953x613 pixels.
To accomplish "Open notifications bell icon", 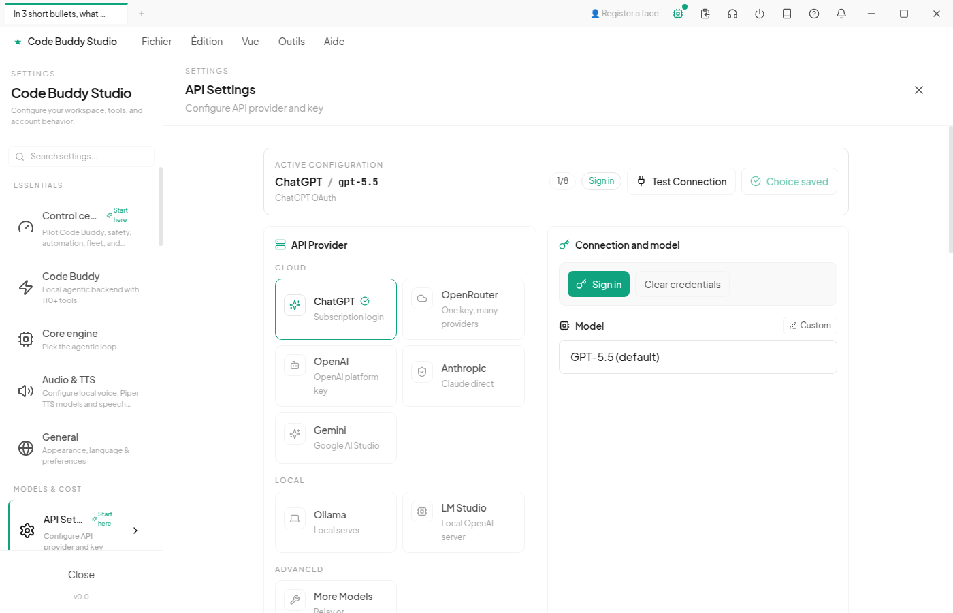I will point(841,14).
